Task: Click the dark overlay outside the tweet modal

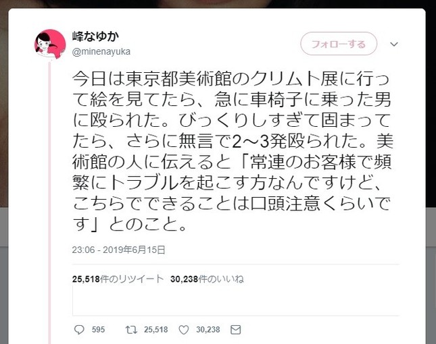Action: (4, 111)
